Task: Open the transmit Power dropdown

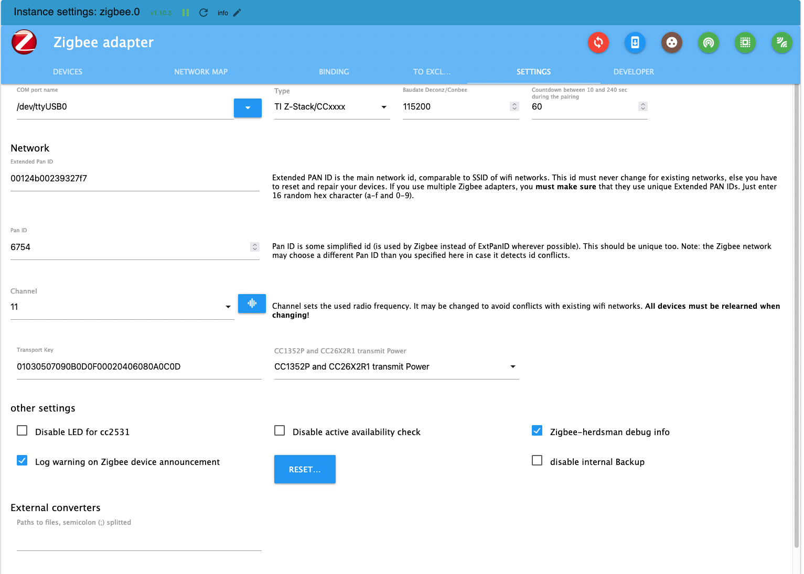Action: [x=396, y=367]
